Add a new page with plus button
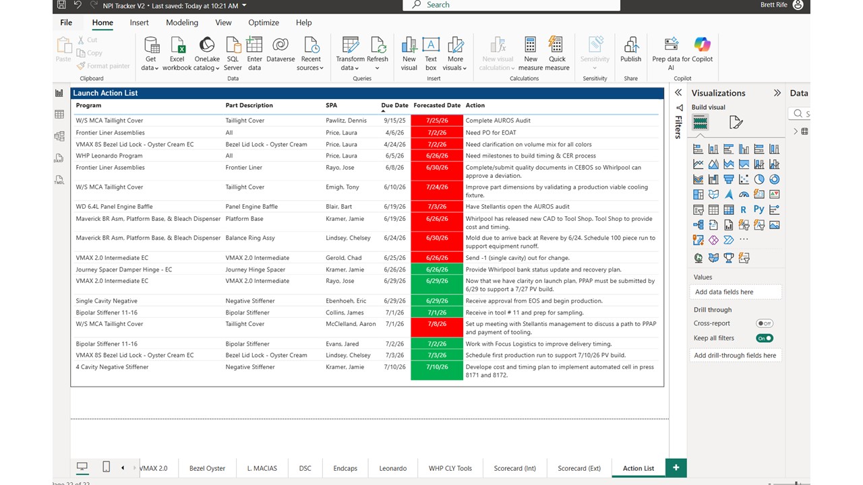This screenshot has width=863, height=485. [676, 467]
